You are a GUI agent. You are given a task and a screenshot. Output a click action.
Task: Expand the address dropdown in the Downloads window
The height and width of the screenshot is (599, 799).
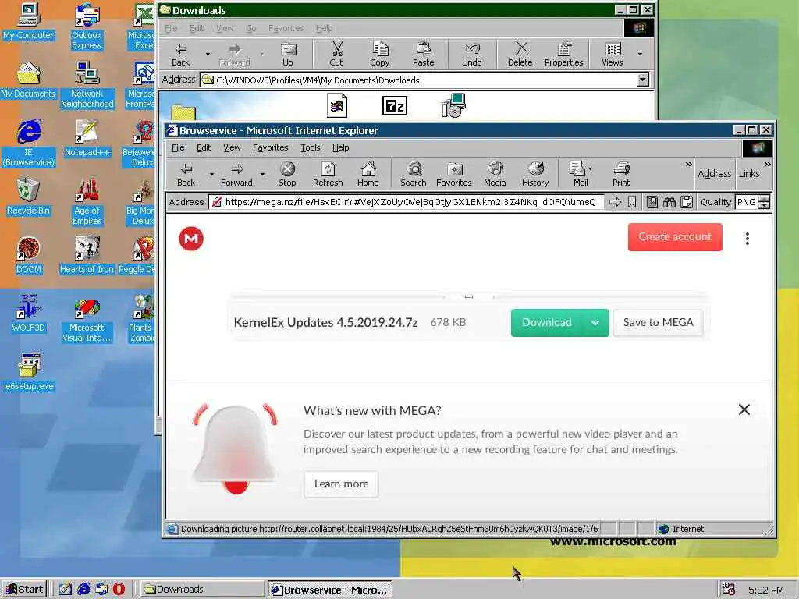(x=643, y=80)
